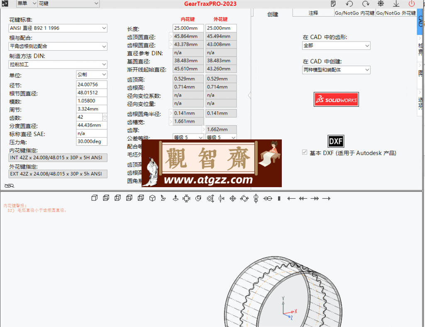Open the 内花键 公差等级 dropdown

pyautogui.click(x=188, y=137)
